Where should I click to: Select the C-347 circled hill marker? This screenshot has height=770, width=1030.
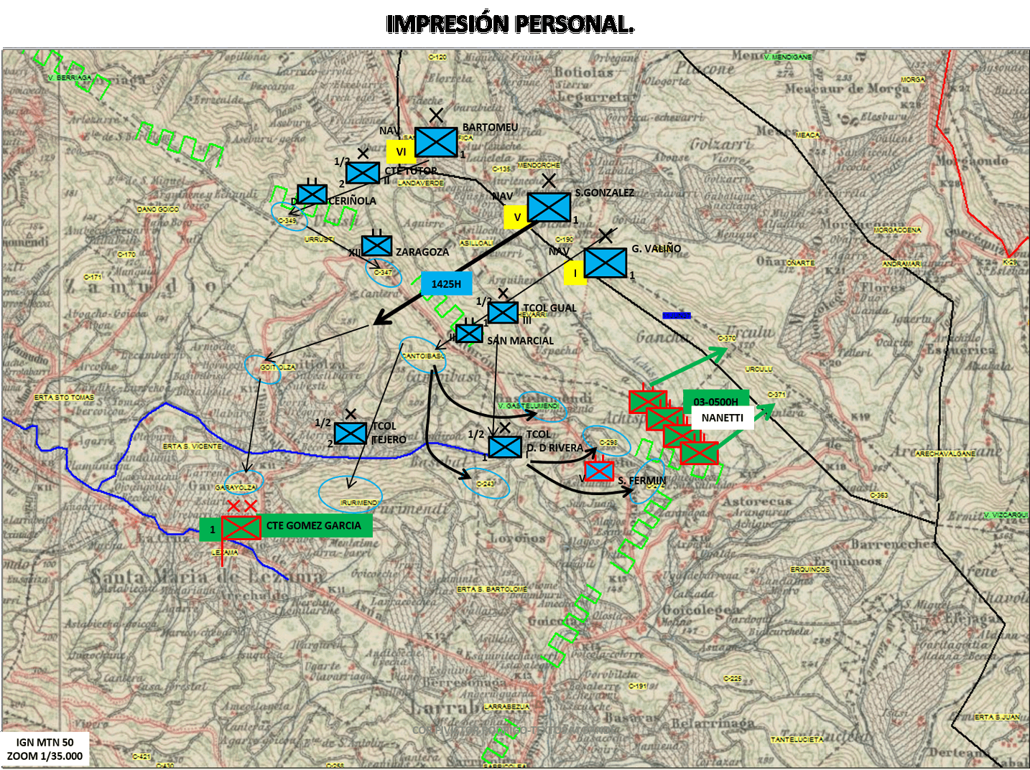point(384,273)
